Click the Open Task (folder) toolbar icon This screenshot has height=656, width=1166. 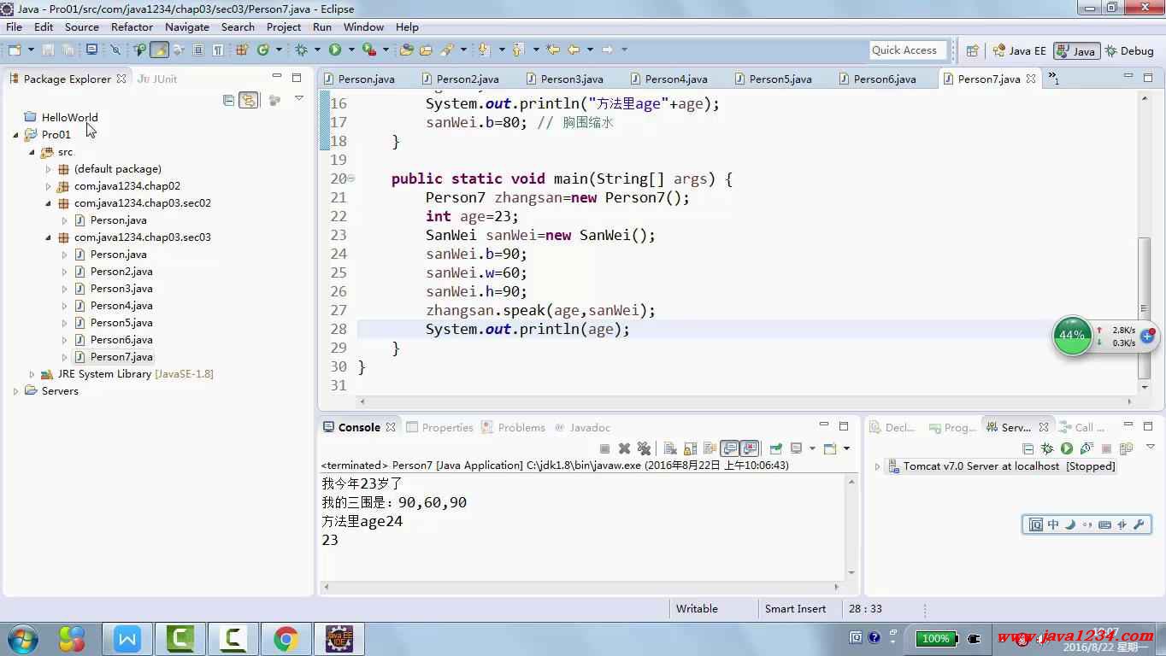click(x=426, y=50)
